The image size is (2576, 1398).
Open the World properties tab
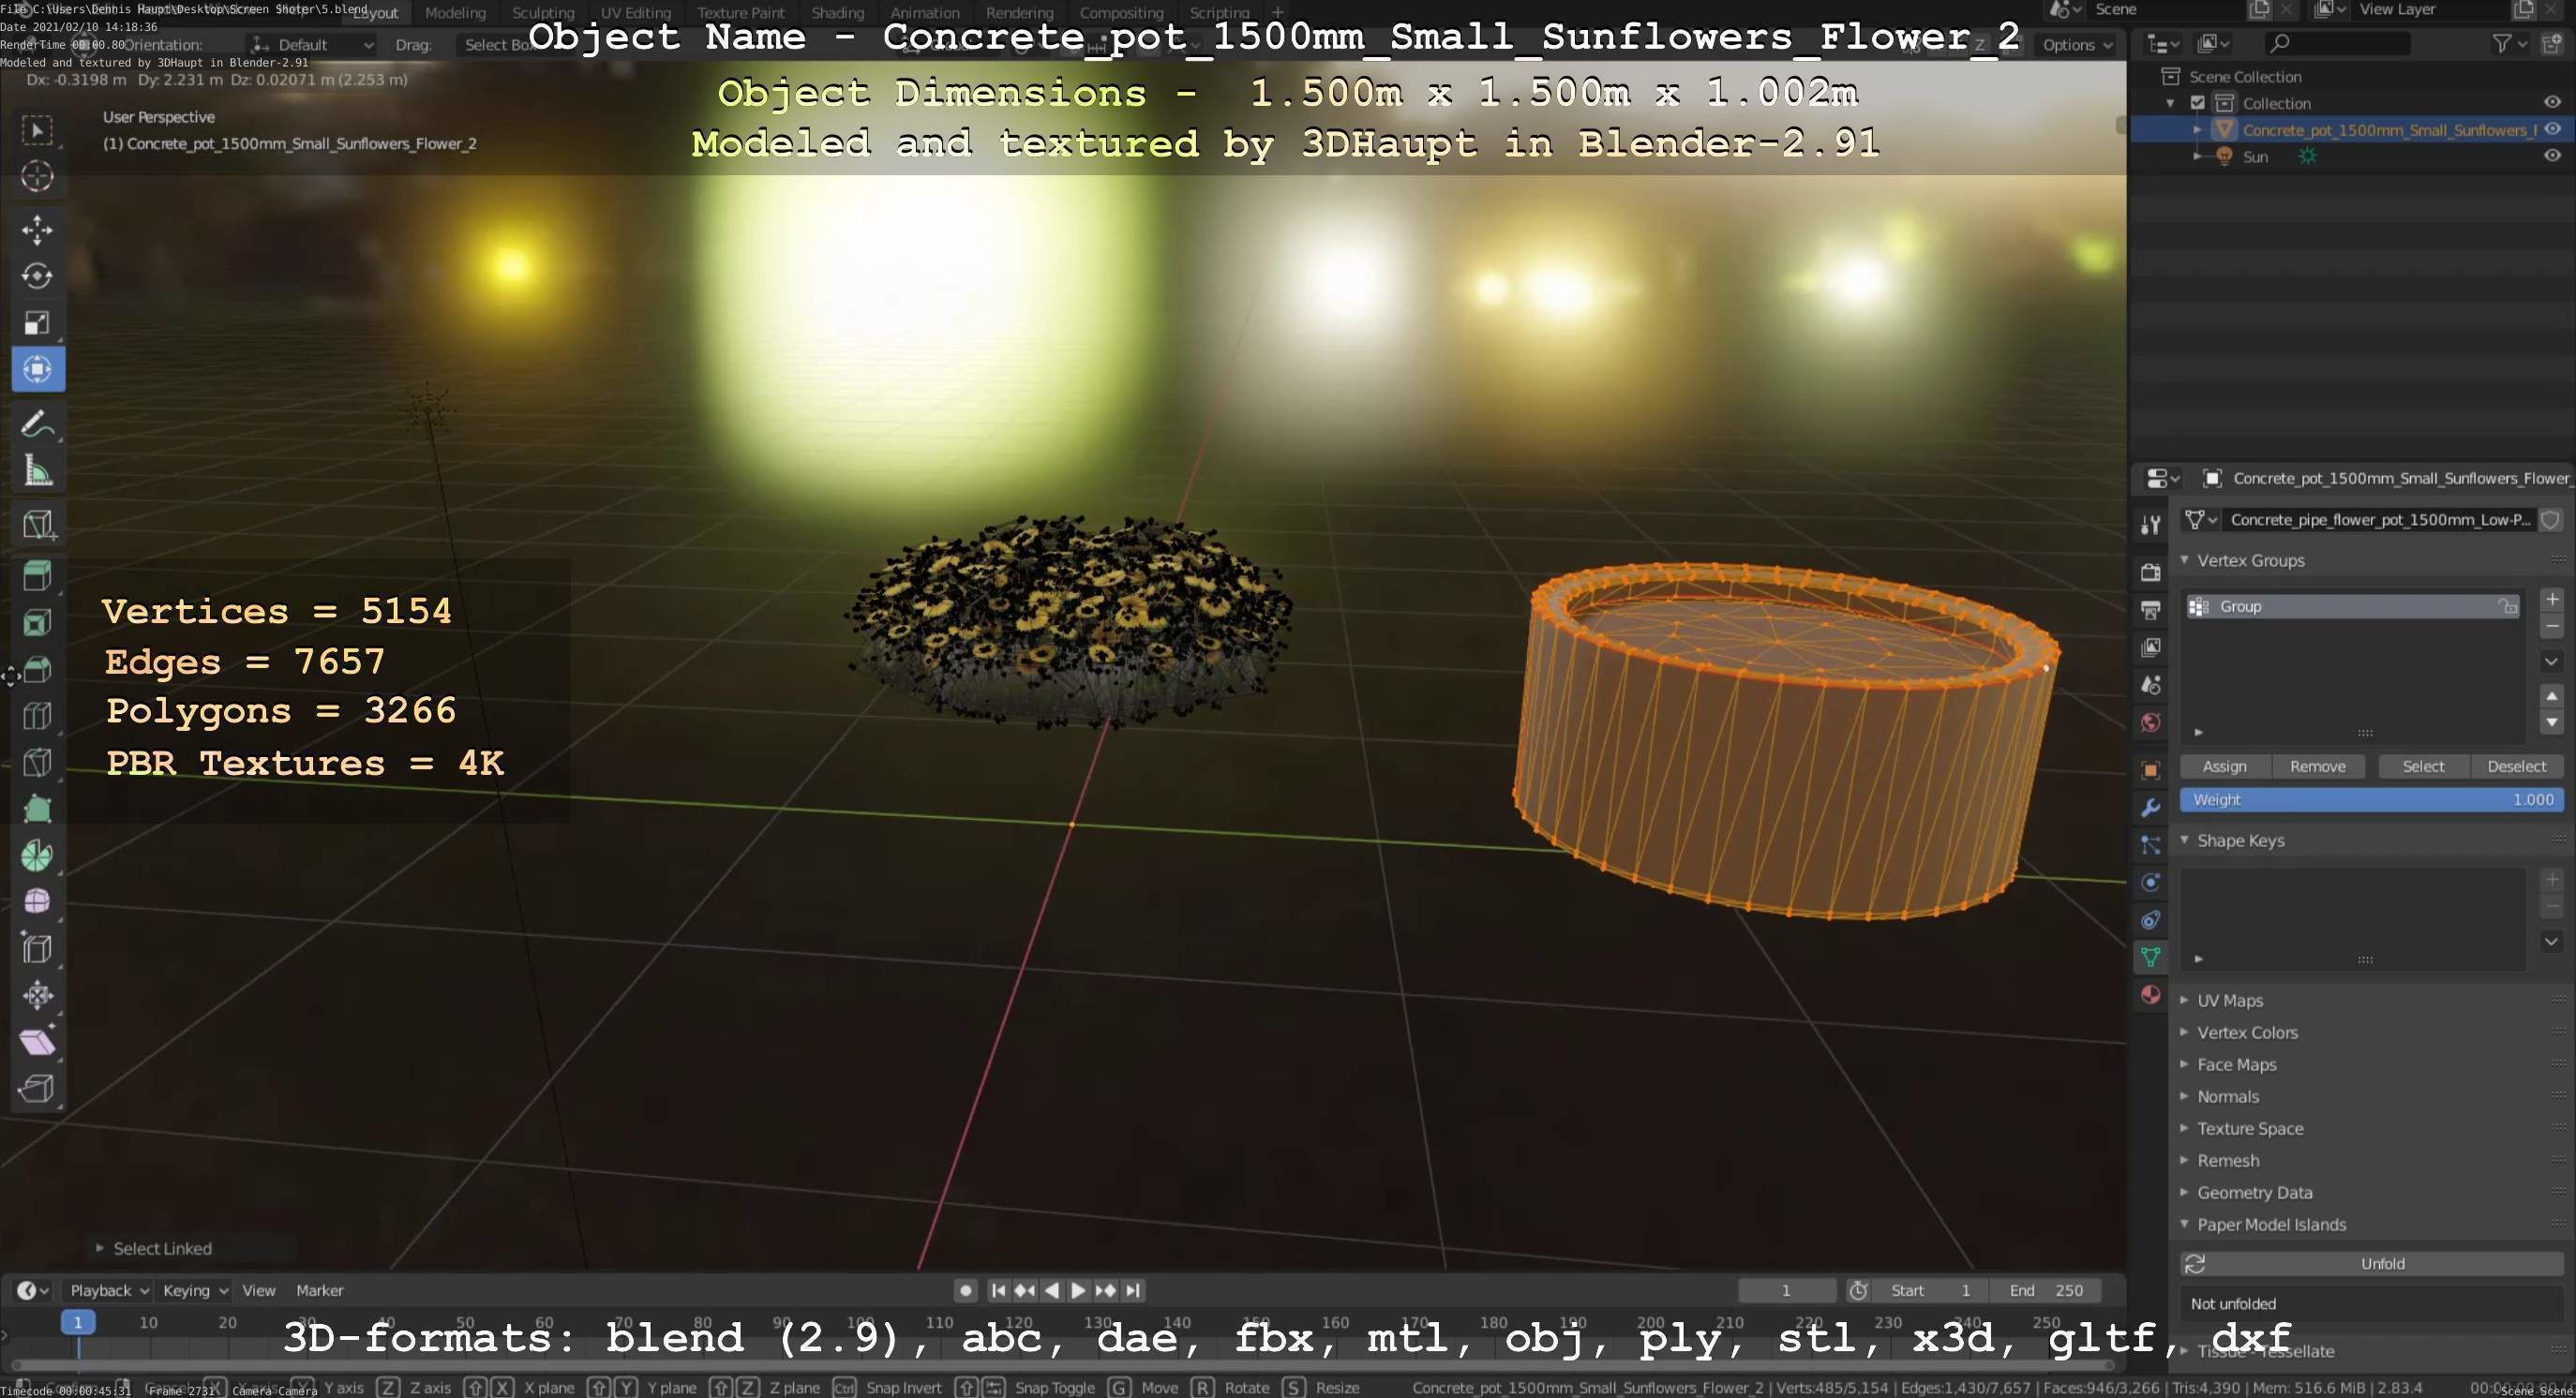click(2150, 722)
